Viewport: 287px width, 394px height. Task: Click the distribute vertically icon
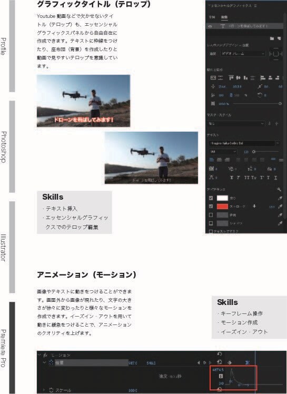click(253, 78)
